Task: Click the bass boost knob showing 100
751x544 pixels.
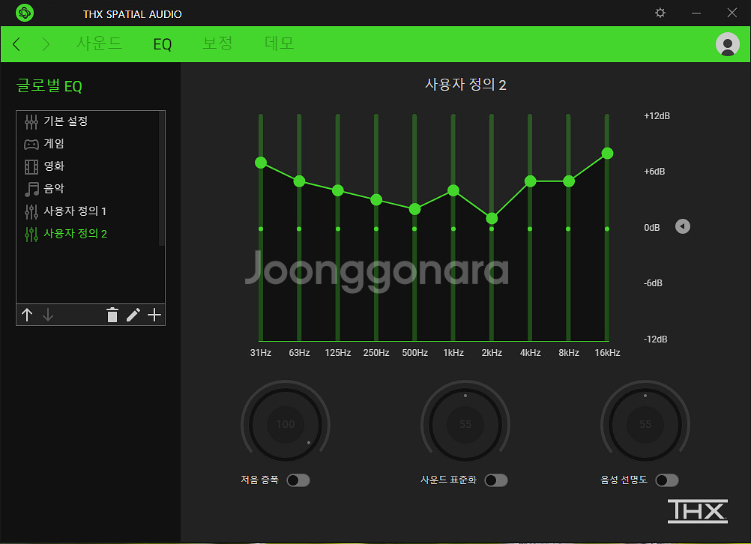Action: pyautogui.click(x=286, y=424)
